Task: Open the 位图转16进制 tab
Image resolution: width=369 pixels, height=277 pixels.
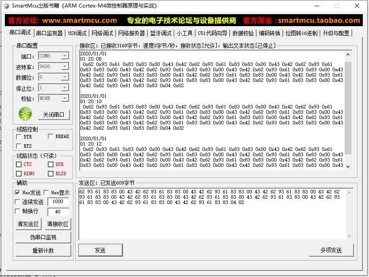Action: pyautogui.click(x=301, y=32)
